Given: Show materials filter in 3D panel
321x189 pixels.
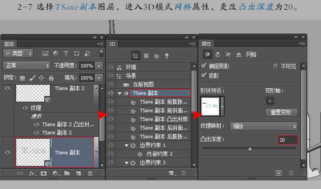Looking at the screenshot, I should 157,56.
